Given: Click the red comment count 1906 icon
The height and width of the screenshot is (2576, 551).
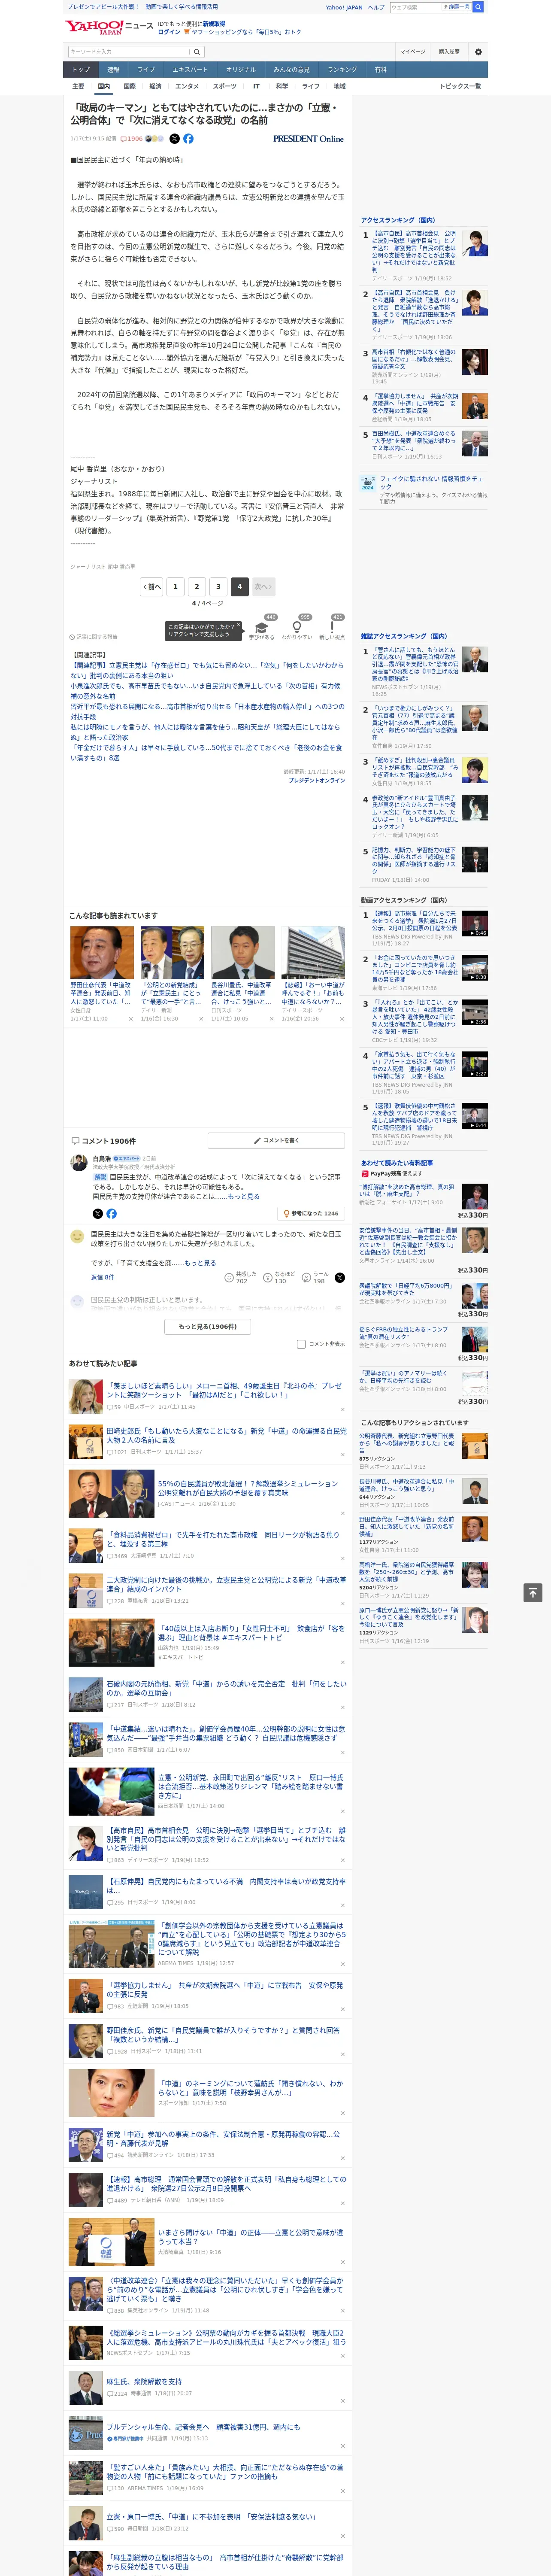Looking at the screenshot, I should [132, 139].
